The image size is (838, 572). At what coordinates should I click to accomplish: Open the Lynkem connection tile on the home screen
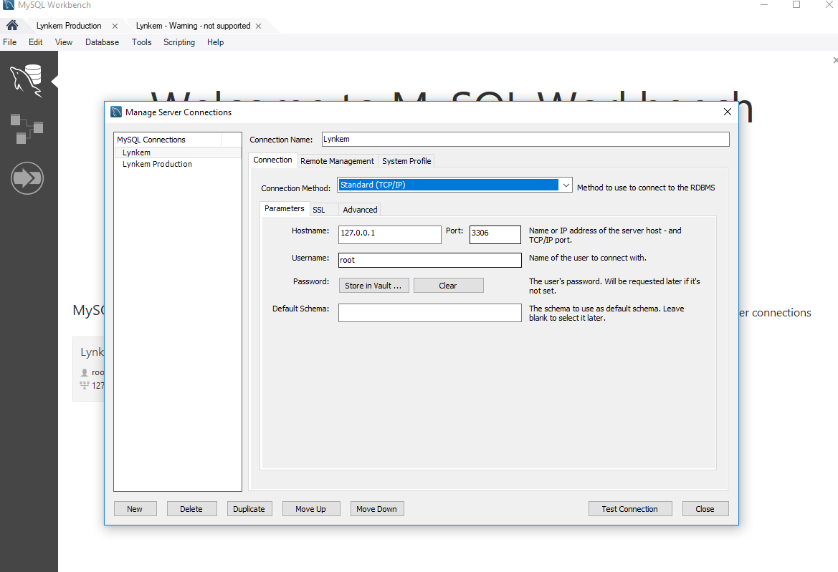pyautogui.click(x=89, y=369)
